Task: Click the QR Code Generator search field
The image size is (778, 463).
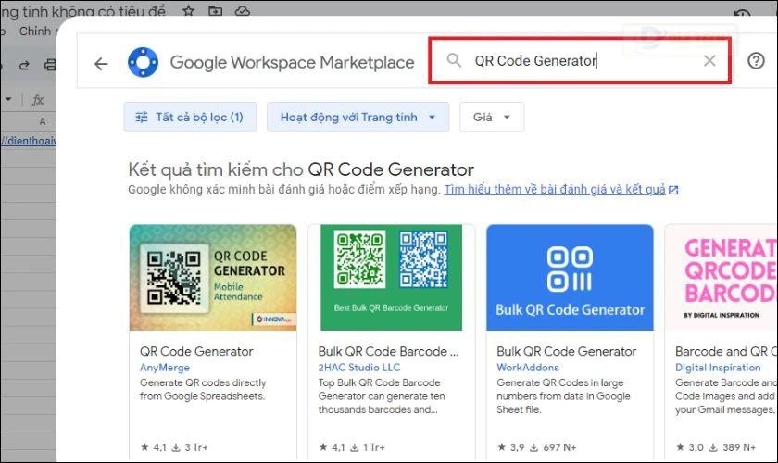Action: pos(580,61)
